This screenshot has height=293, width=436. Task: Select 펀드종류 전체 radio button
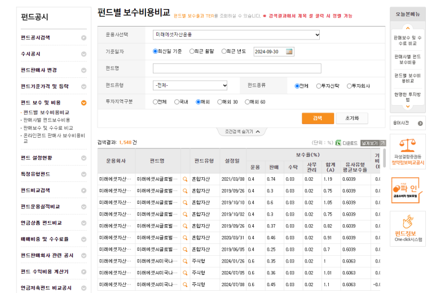point(297,86)
